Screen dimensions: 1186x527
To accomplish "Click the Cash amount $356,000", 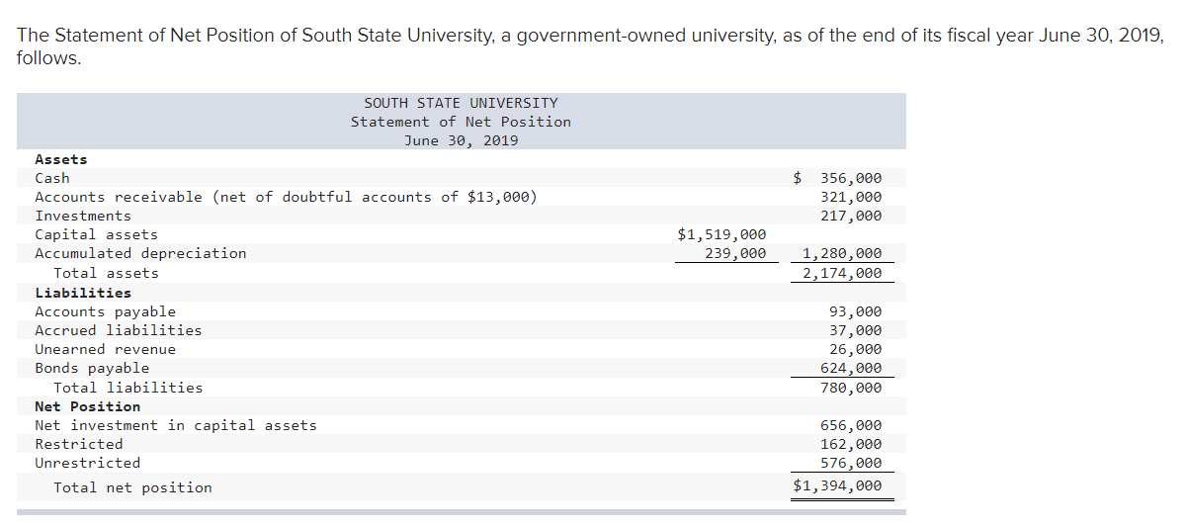I will tap(838, 178).
